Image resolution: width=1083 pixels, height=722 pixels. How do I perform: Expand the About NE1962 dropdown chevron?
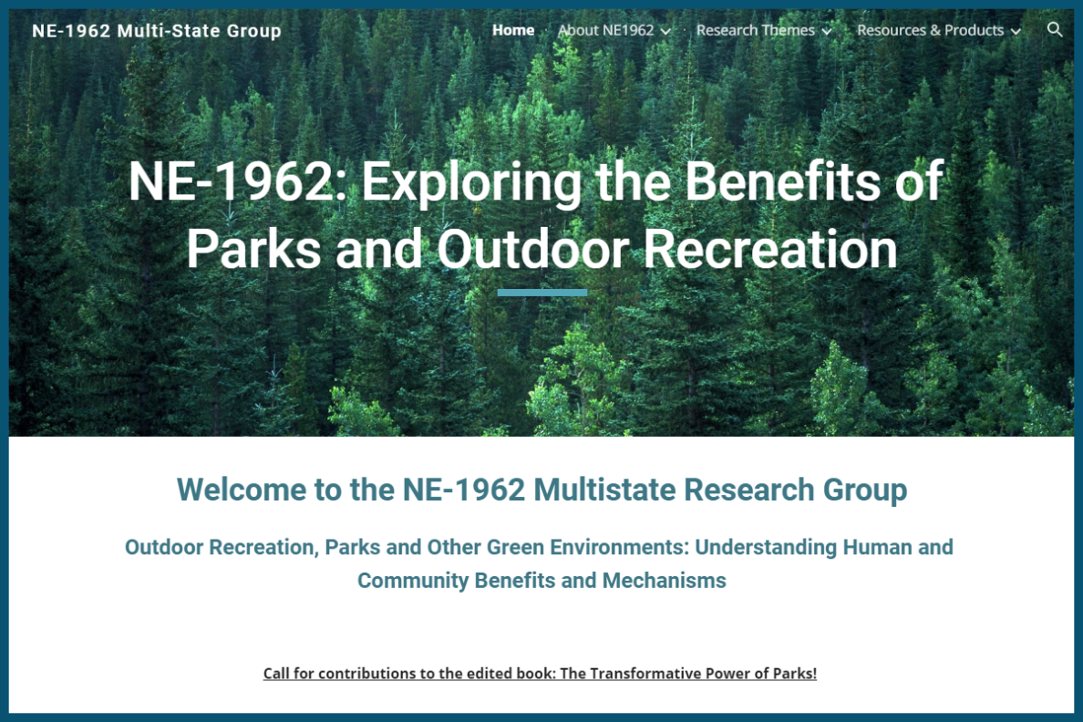pyautogui.click(x=665, y=31)
